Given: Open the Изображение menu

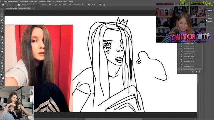Looking at the screenshot, I should click(24, 1).
